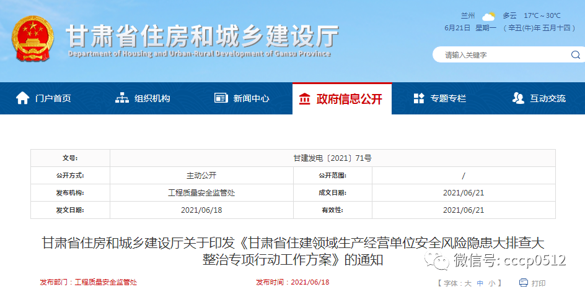Click the national emblem logo
Screen dimensions: 585x287
32,39
